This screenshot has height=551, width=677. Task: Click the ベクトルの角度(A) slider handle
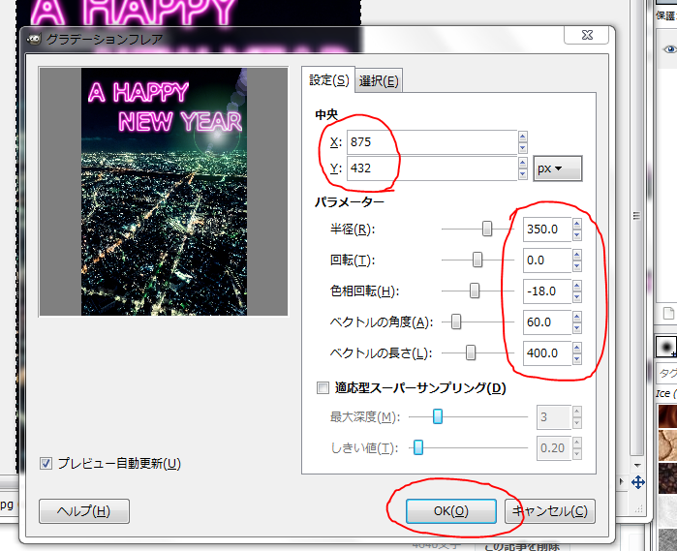(456, 321)
